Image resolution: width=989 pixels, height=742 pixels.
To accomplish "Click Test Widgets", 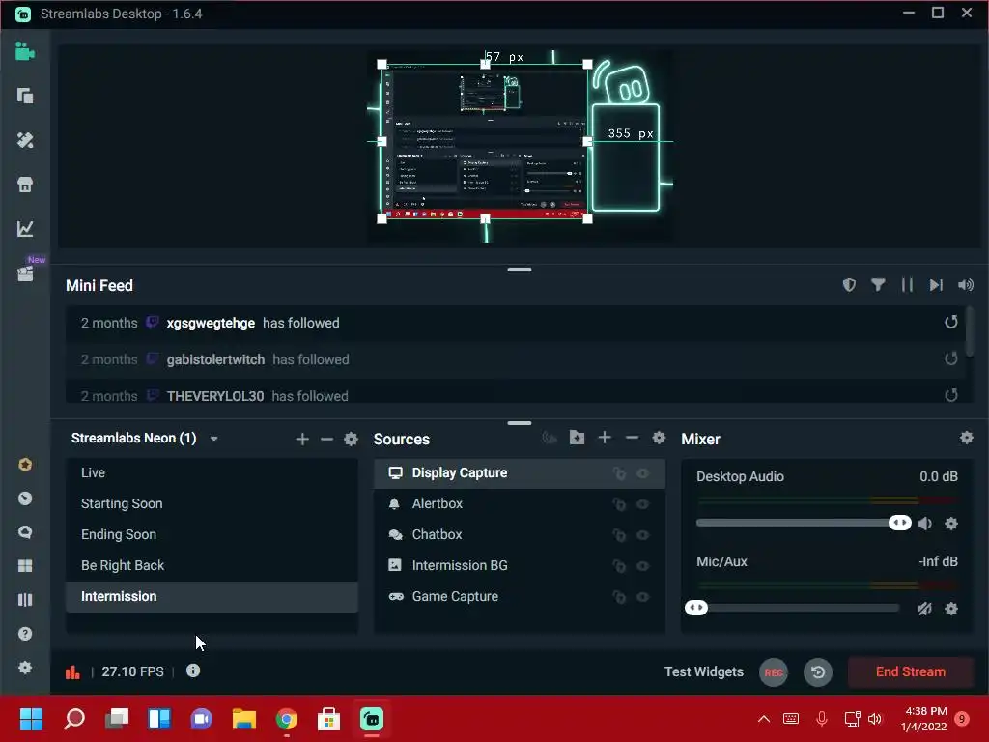I will click(x=704, y=672).
